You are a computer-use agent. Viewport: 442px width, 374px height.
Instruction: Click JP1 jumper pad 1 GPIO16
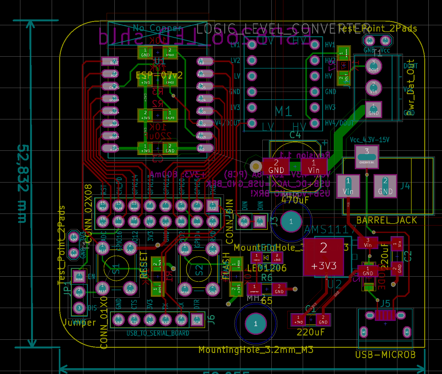pos(79,276)
